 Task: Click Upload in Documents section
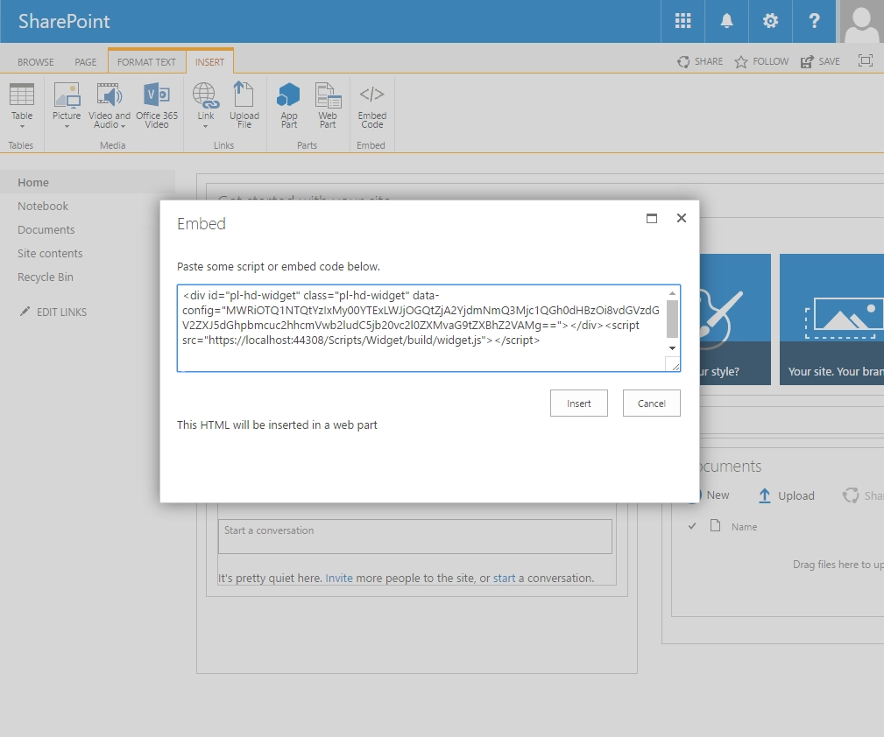[x=787, y=495]
